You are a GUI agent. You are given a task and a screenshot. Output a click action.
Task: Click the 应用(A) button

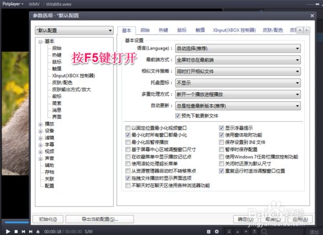click(x=300, y=220)
